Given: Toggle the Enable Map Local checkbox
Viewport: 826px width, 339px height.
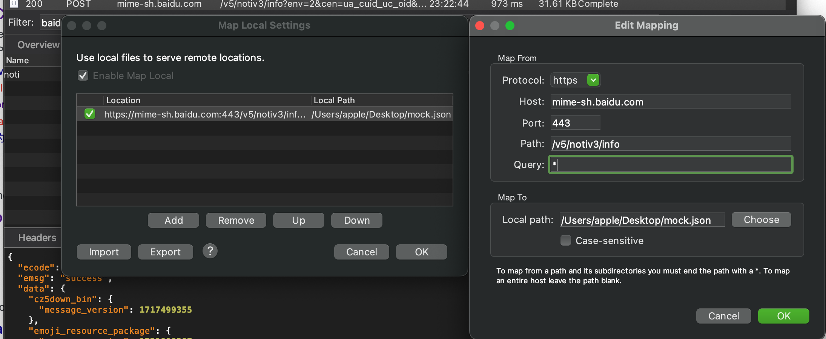Looking at the screenshot, I should click(83, 76).
